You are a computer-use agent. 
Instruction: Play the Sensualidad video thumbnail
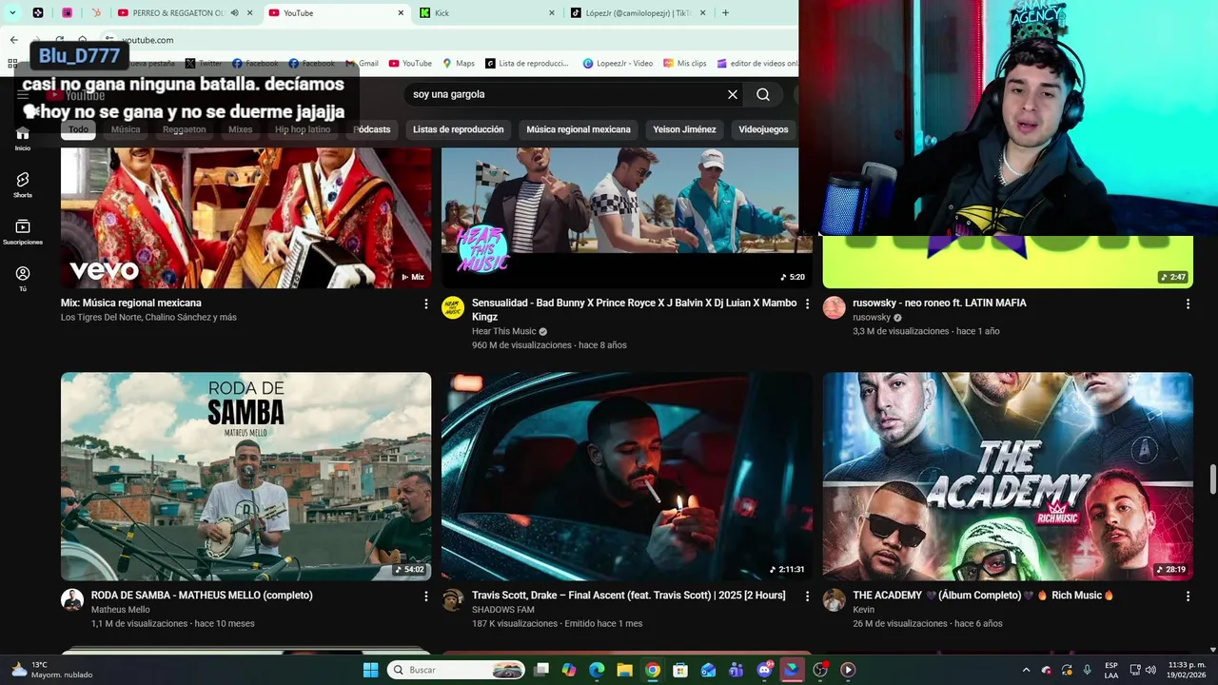click(x=626, y=218)
